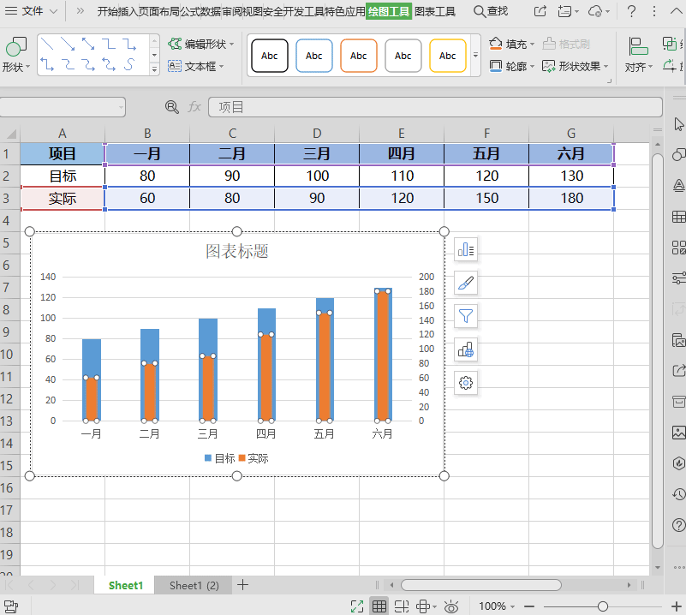Open the chart elements quick button
The image size is (686, 615).
pyautogui.click(x=466, y=250)
